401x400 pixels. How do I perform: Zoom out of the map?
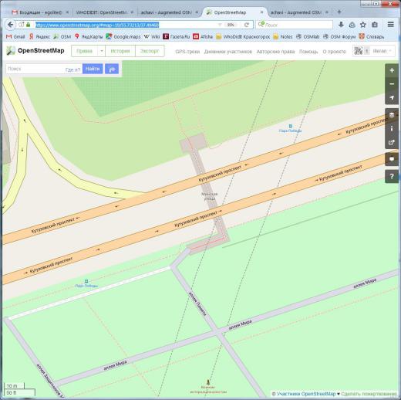[x=392, y=84]
